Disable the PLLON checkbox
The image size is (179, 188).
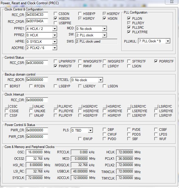(x=129, y=18)
